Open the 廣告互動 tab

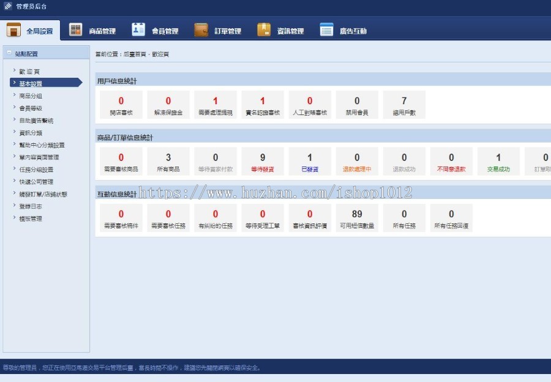[345, 28]
